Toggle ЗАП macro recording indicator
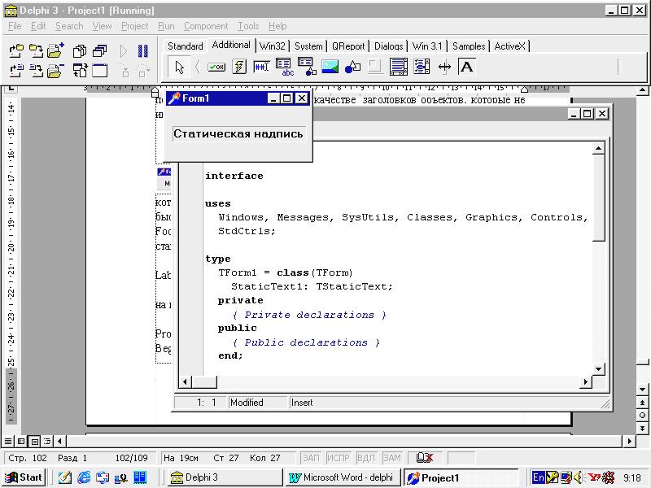651x488 pixels. 311,458
